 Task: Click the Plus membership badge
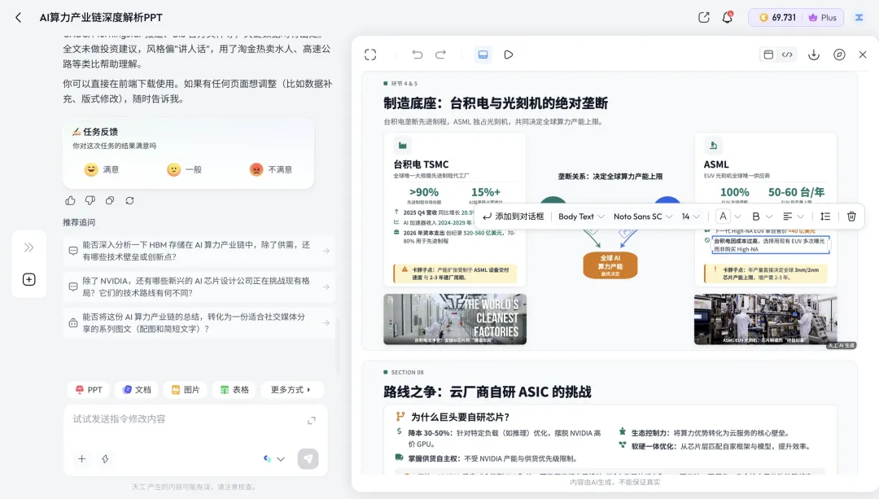tap(822, 17)
